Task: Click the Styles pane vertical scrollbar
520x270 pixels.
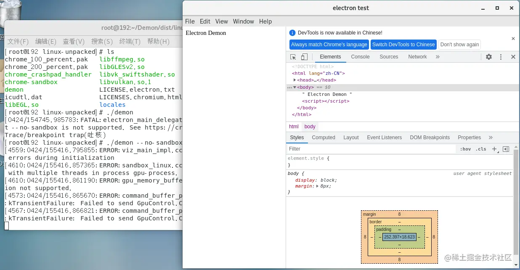Action: (x=516, y=202)
